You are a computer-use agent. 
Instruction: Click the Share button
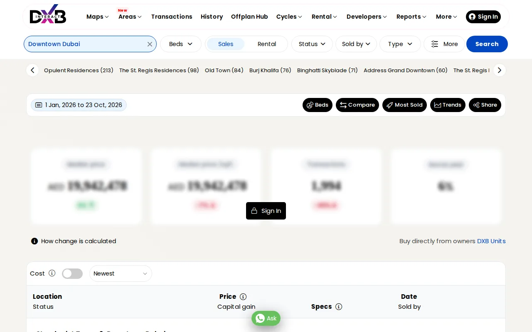tap(485, 105)
